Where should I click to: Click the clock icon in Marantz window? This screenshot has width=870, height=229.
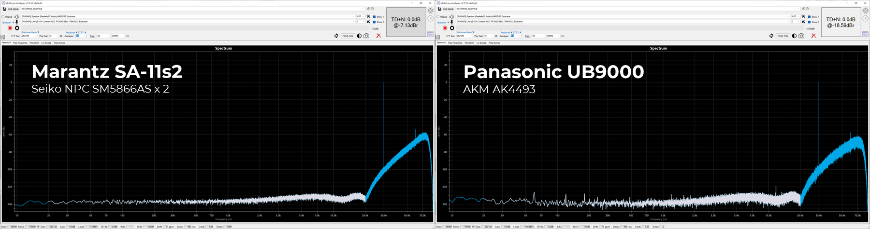click(430, 18)
